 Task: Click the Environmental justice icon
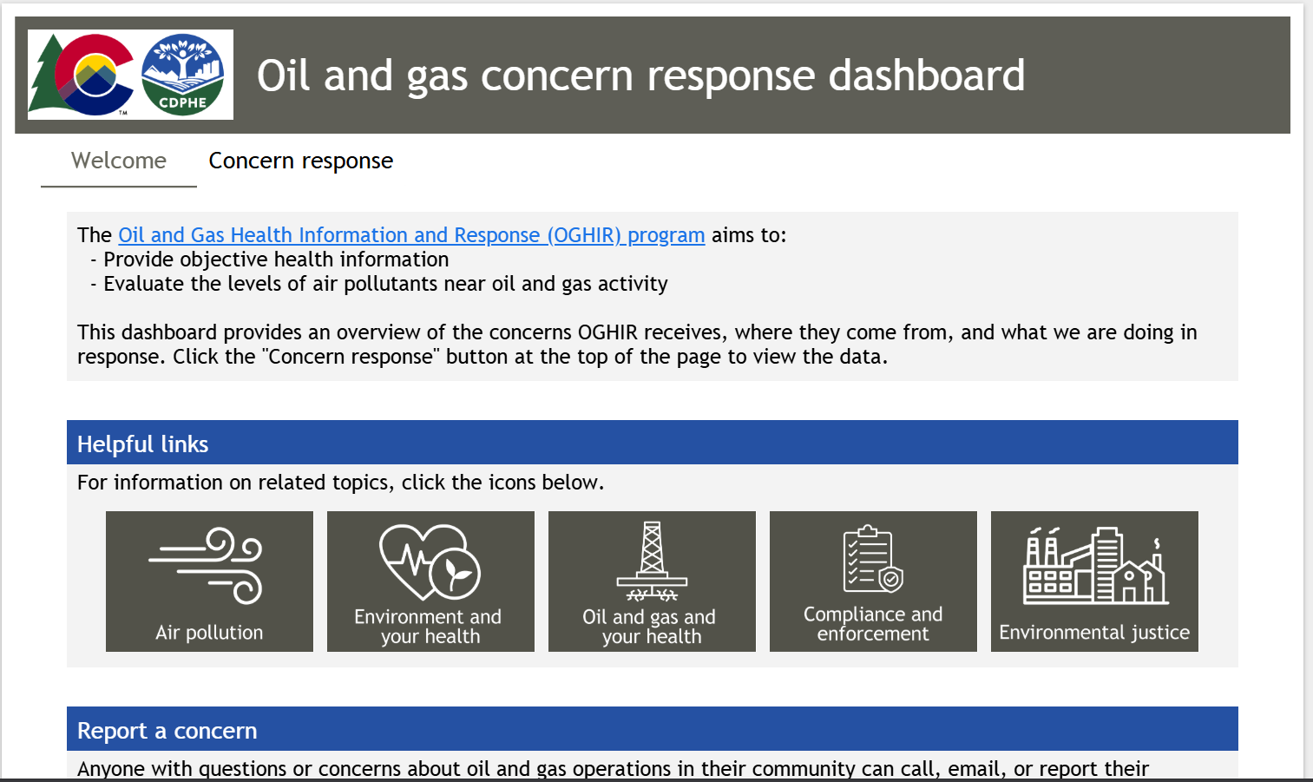pos(1094,582)
